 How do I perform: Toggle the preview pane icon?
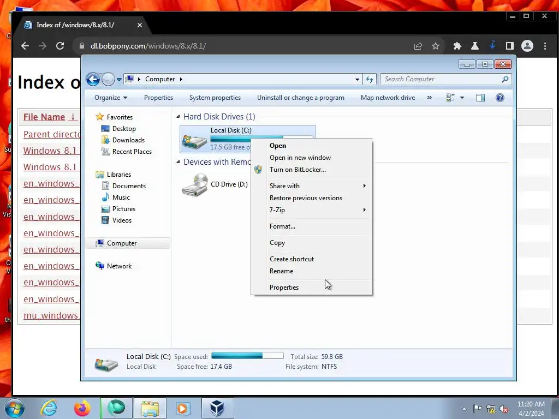(480, 98)
